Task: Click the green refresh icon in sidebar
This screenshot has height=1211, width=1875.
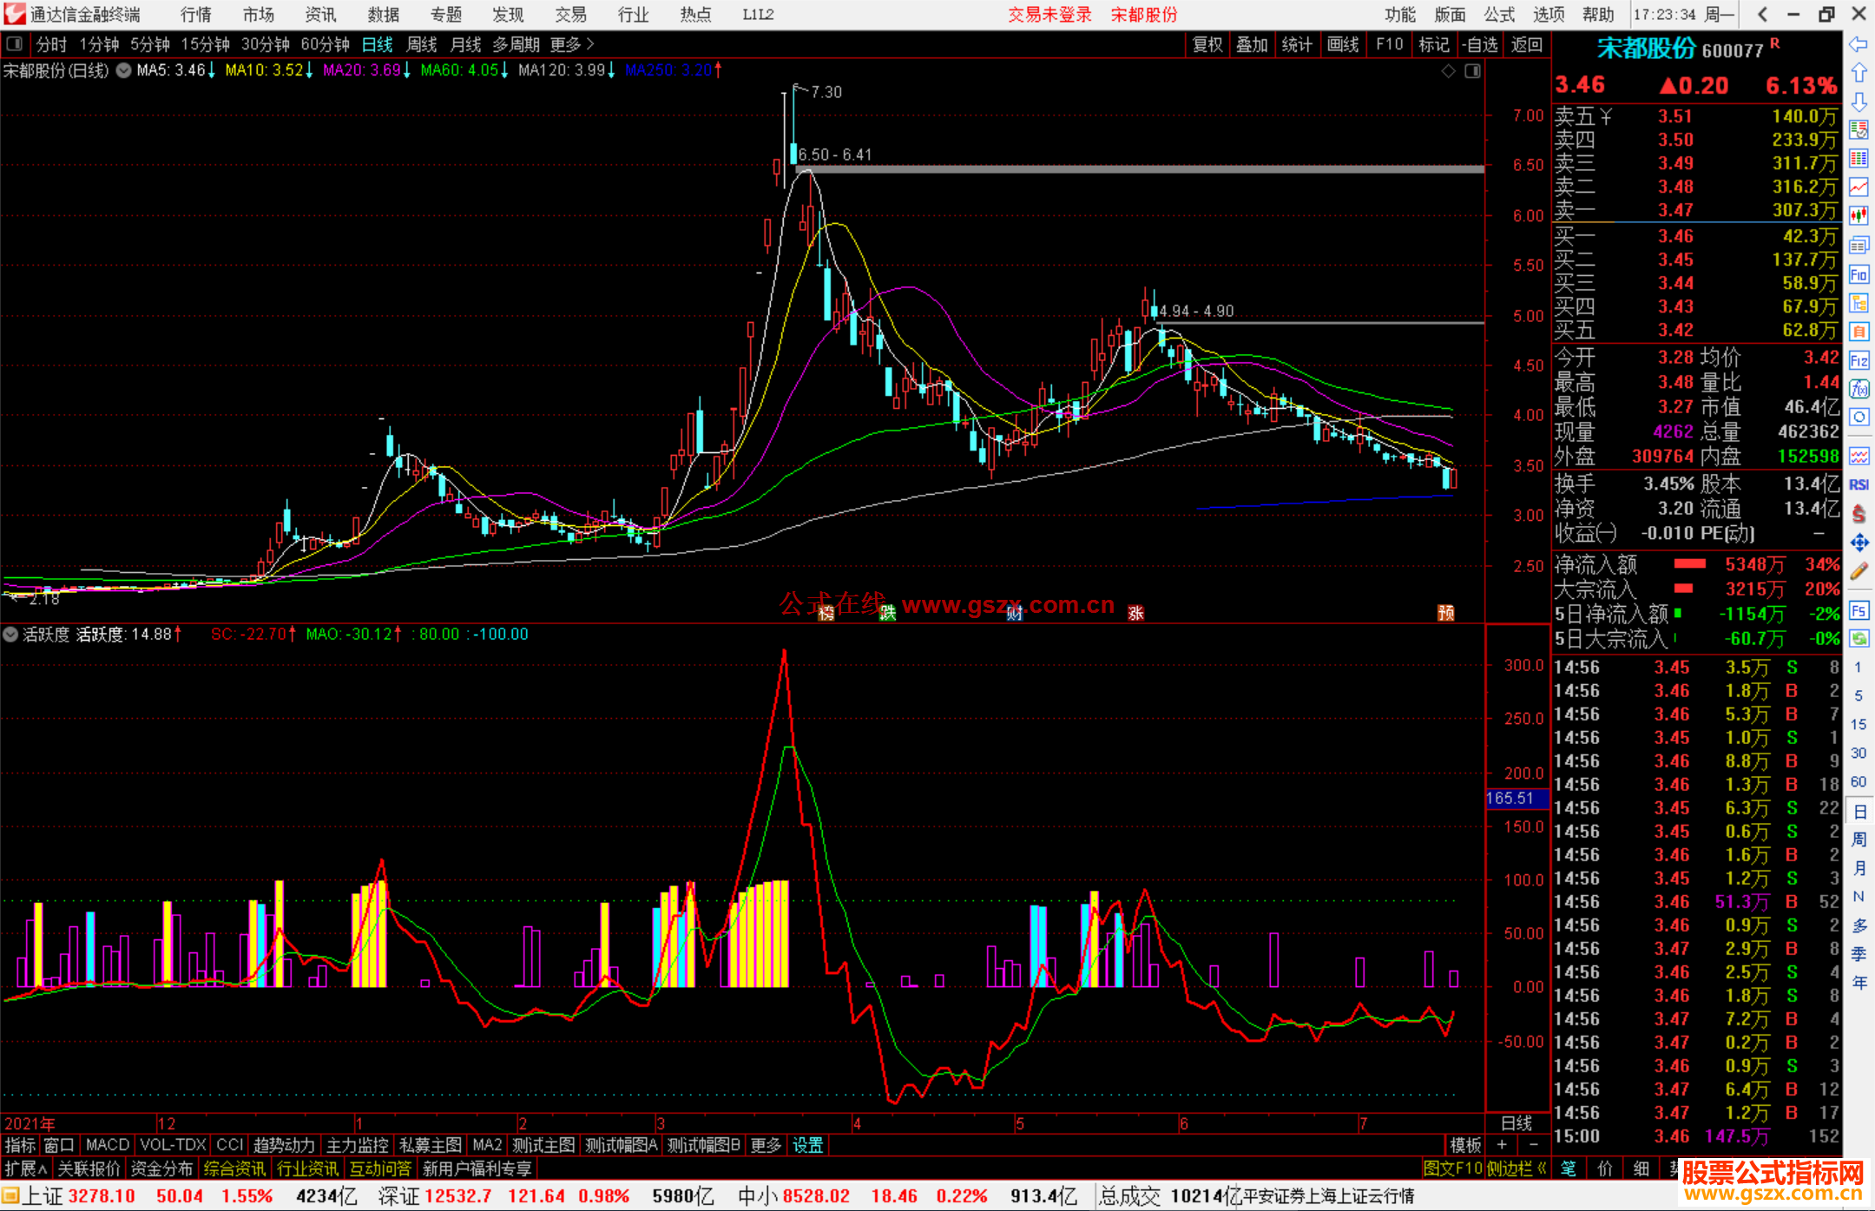Action: pos(1859,639)
